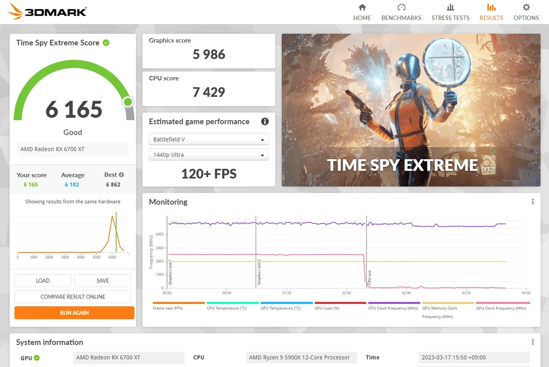
Task: Click the Benchmarks gauge icon
Action: 401,7
